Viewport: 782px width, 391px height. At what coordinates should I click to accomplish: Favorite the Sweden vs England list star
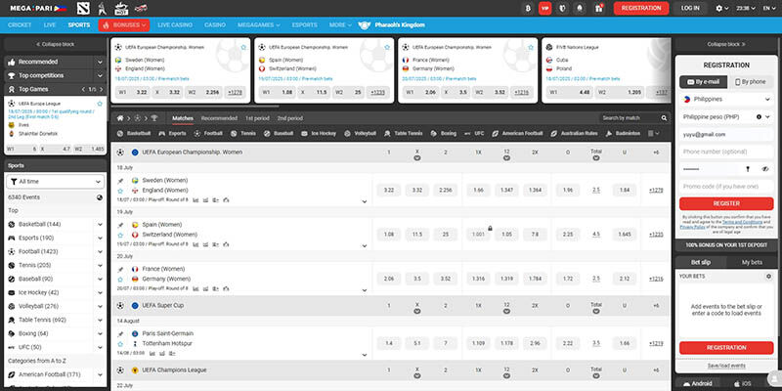pyautogui.click(x=120, y=191)
